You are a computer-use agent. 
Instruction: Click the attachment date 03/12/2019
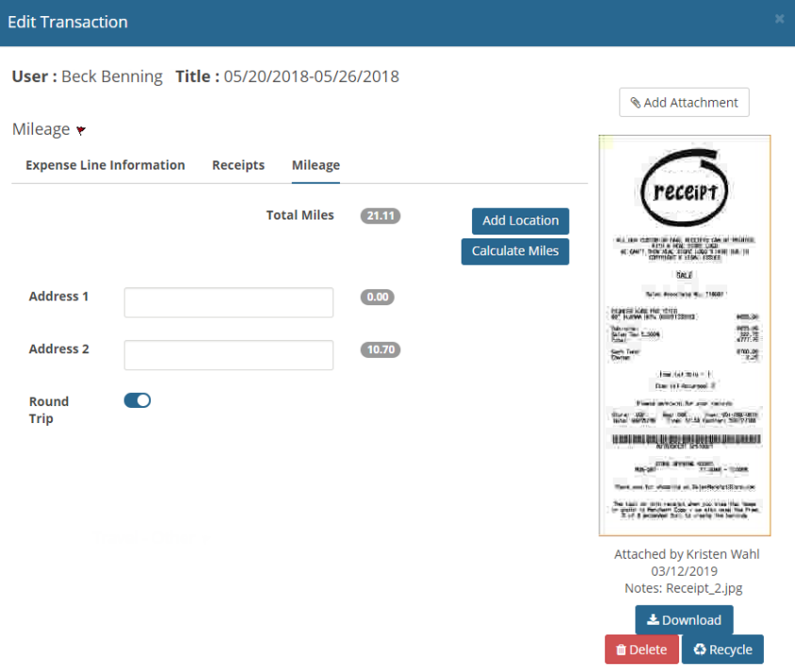point(684,572)
